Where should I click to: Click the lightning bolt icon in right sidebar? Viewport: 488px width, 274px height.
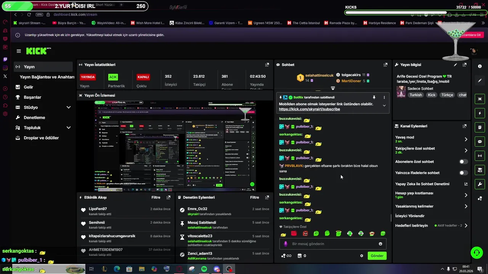(480, 113)
